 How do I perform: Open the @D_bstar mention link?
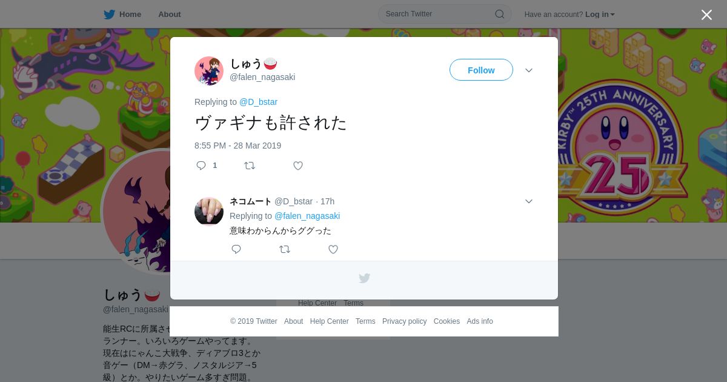click(x=258, y=102)
